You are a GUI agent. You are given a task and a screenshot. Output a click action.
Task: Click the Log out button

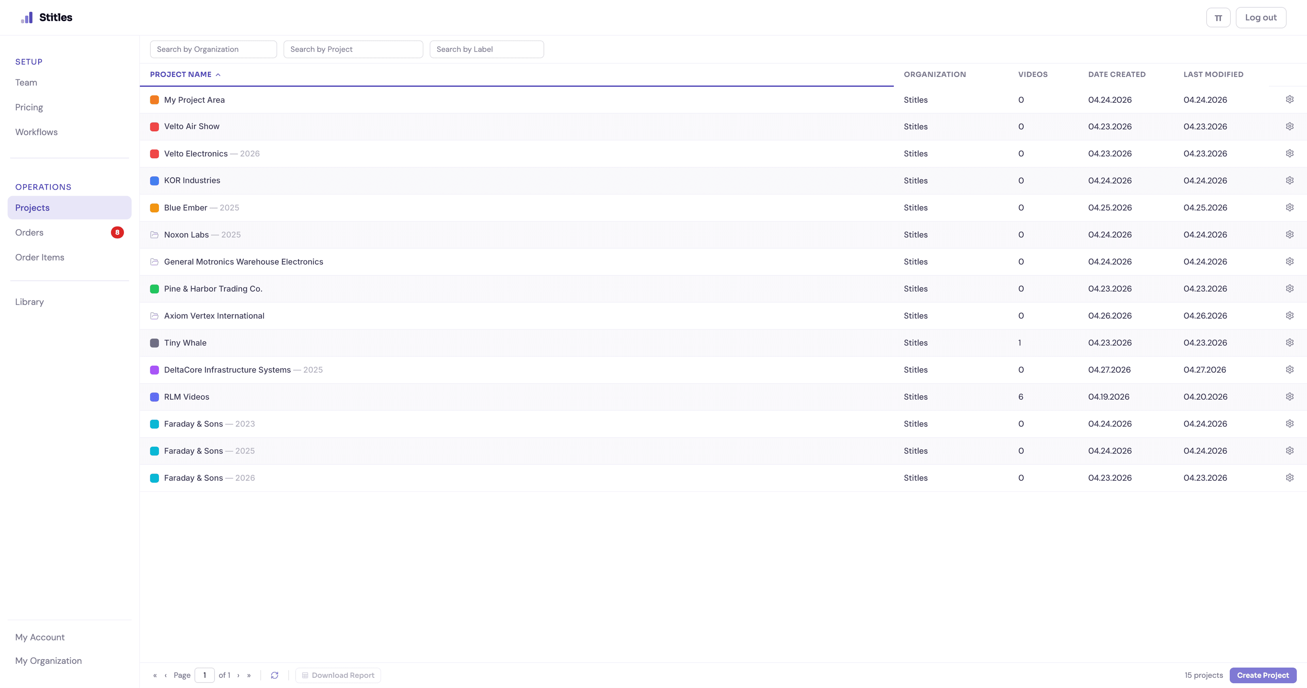[1260, 18]
